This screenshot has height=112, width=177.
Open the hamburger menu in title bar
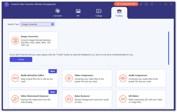(x=152, y=4)
